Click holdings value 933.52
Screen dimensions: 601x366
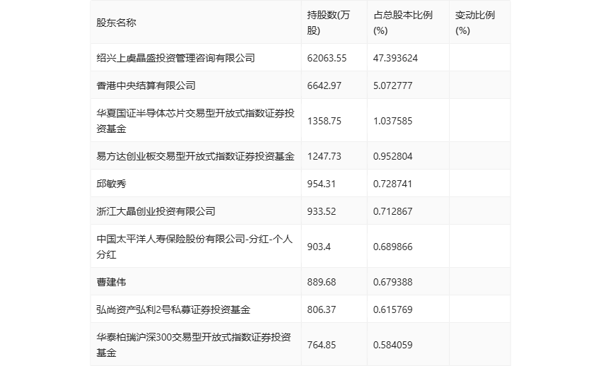(322, 211)
